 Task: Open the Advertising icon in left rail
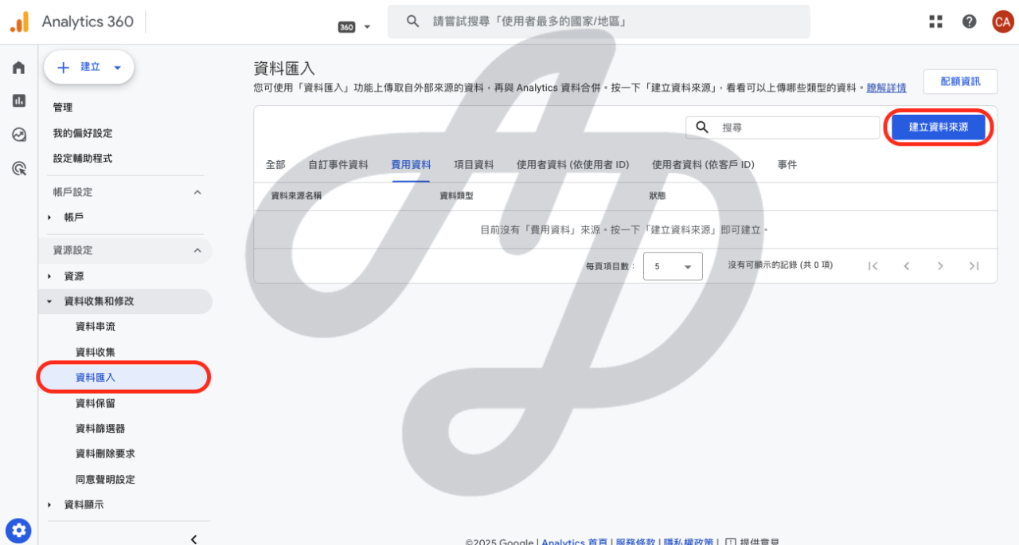18,168
